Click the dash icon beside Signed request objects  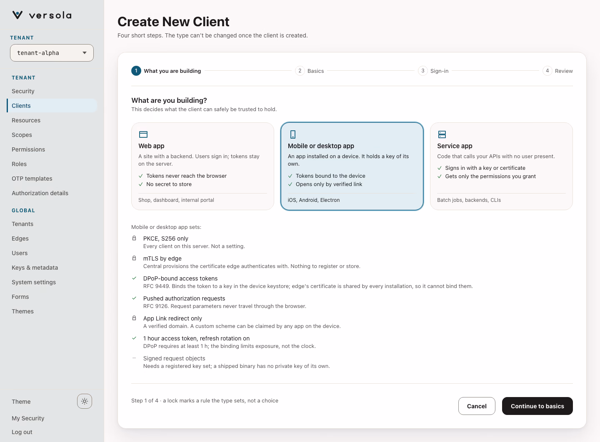(134, 358)
